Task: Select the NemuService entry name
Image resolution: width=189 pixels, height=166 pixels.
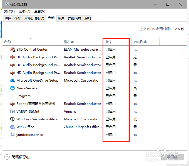Action: tap(27, 88)
